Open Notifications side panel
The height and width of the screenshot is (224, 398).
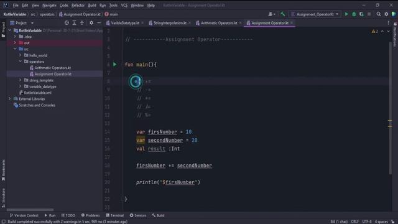click(x=395, y=35)
